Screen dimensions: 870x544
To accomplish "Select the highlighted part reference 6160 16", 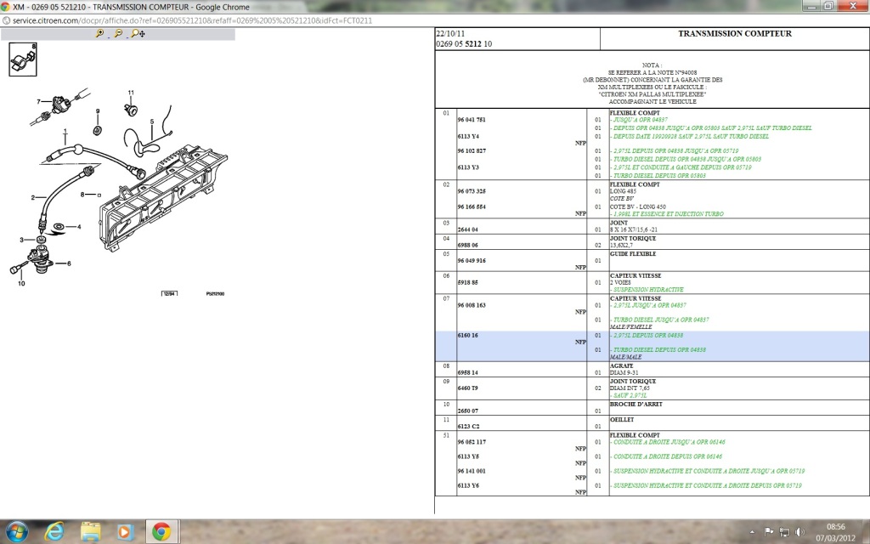I will (468, 335).
